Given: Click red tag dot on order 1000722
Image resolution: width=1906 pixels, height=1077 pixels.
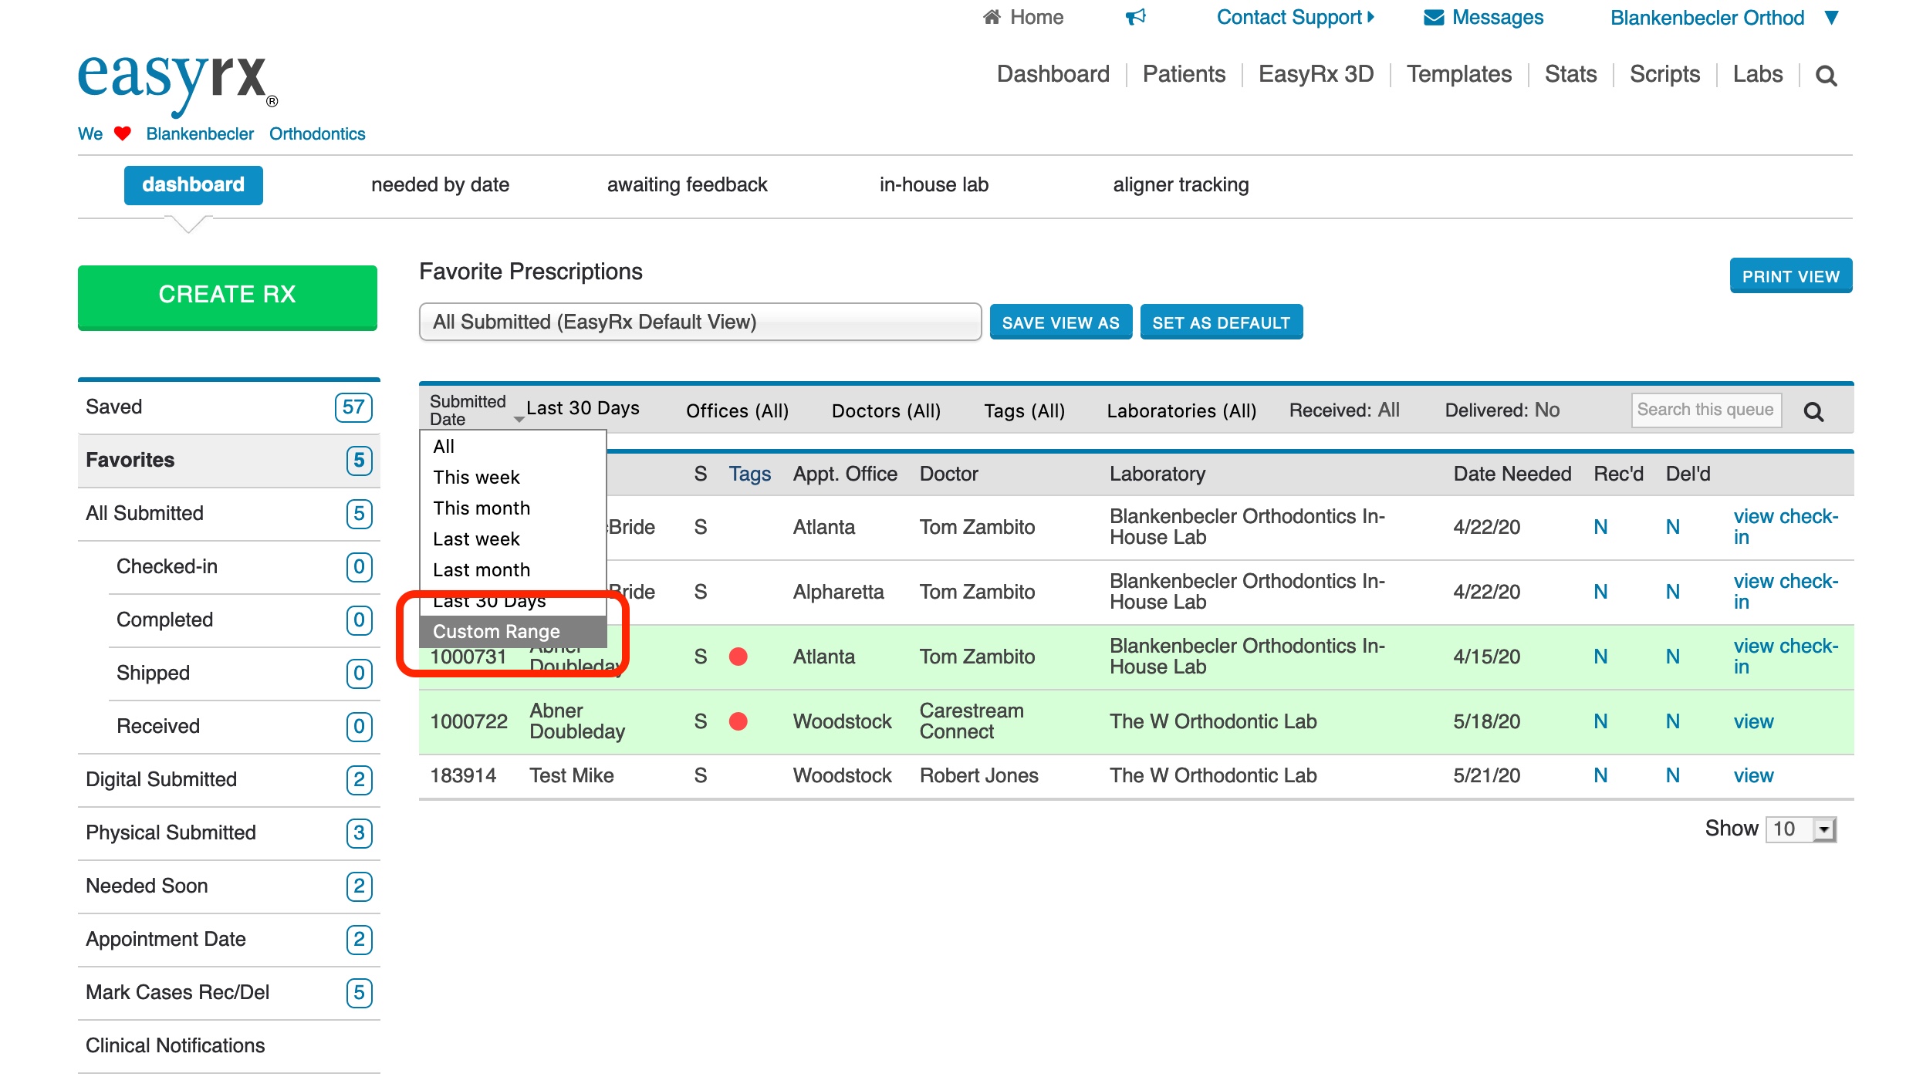Looking at the screenshot, I should coord(738,721).
